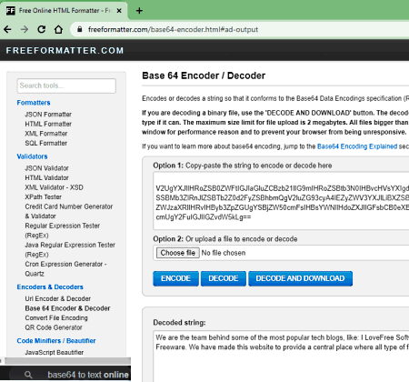Click the address bar URL

173,29
